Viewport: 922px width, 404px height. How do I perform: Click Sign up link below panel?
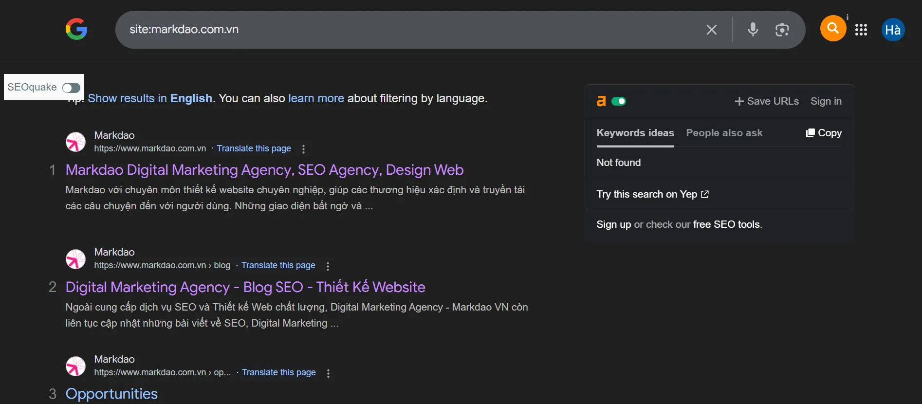coord(613,224)
